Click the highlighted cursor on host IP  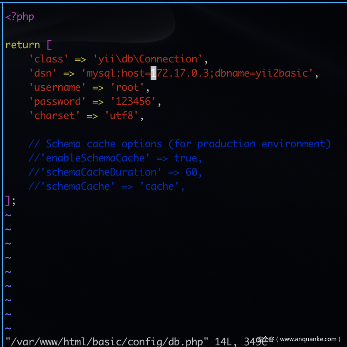154,73
